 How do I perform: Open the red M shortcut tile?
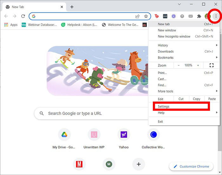tap(79, 164)
